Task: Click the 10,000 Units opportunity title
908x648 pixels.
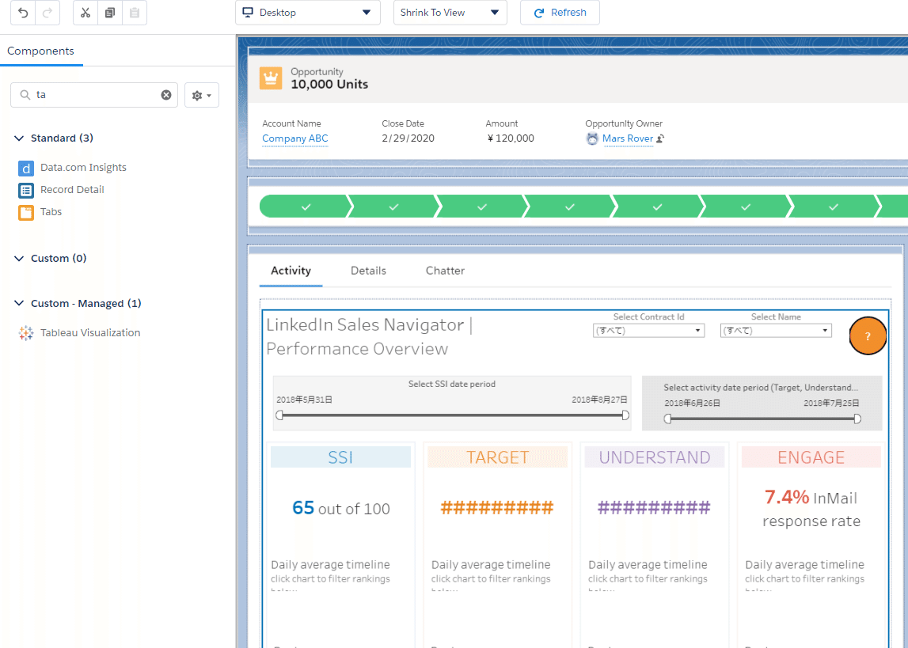Action: coord(329,85)
